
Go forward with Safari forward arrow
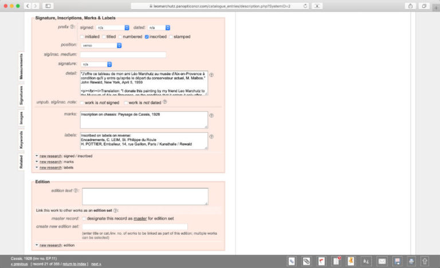(x=35, y=6)
